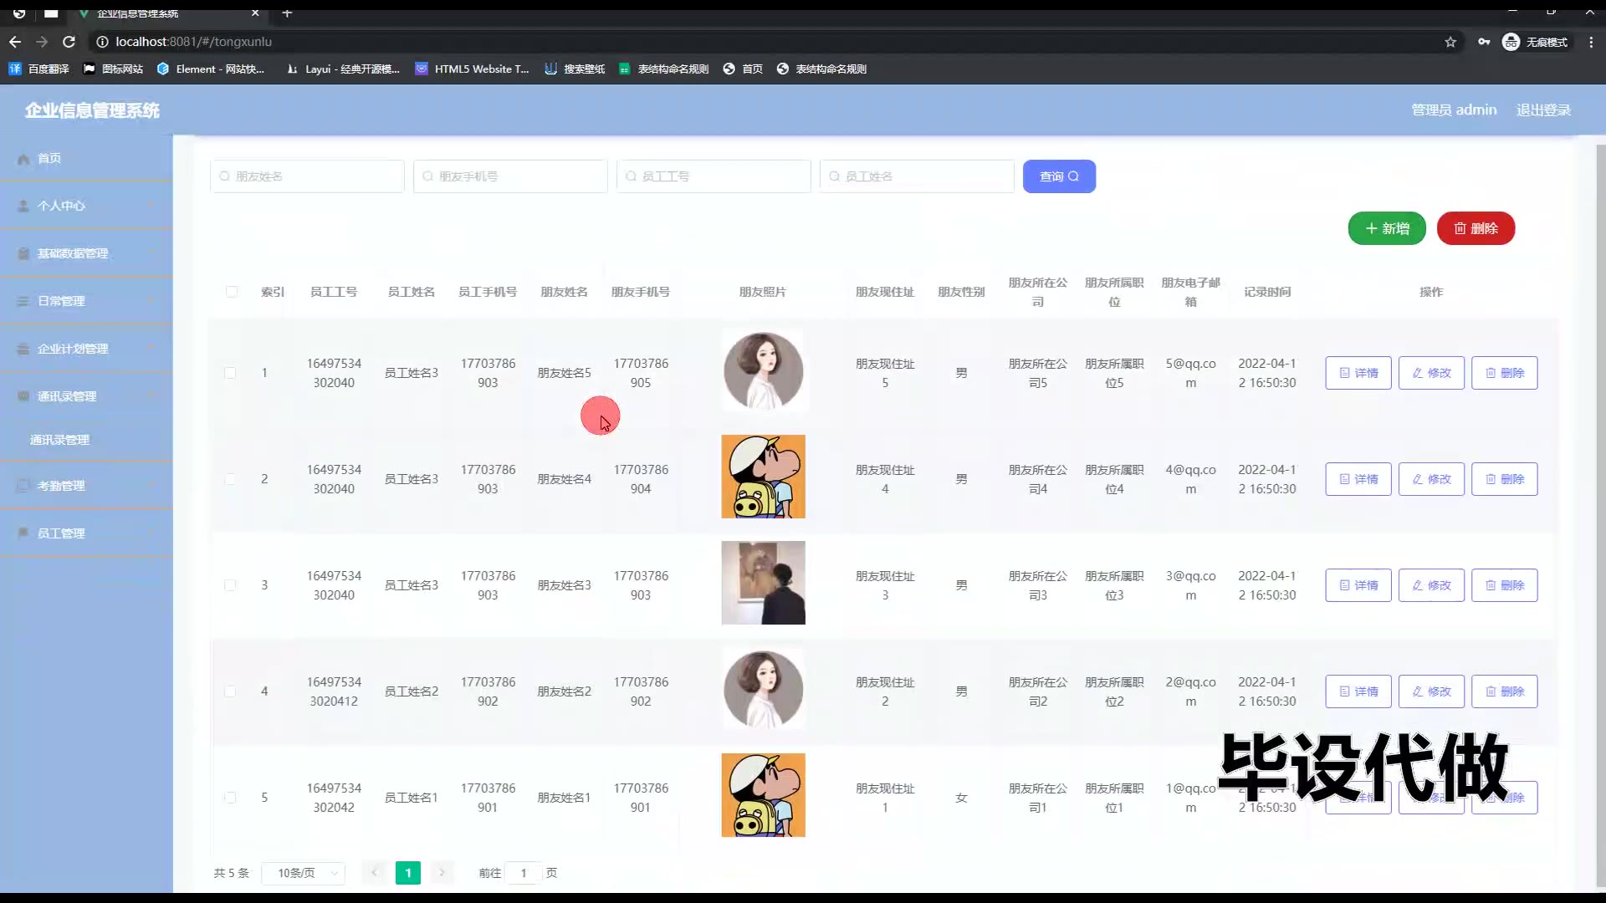1606x903 pixels.
Task: Expand the 基础数据管理 sidebar menu
Action: click(73, 253)
